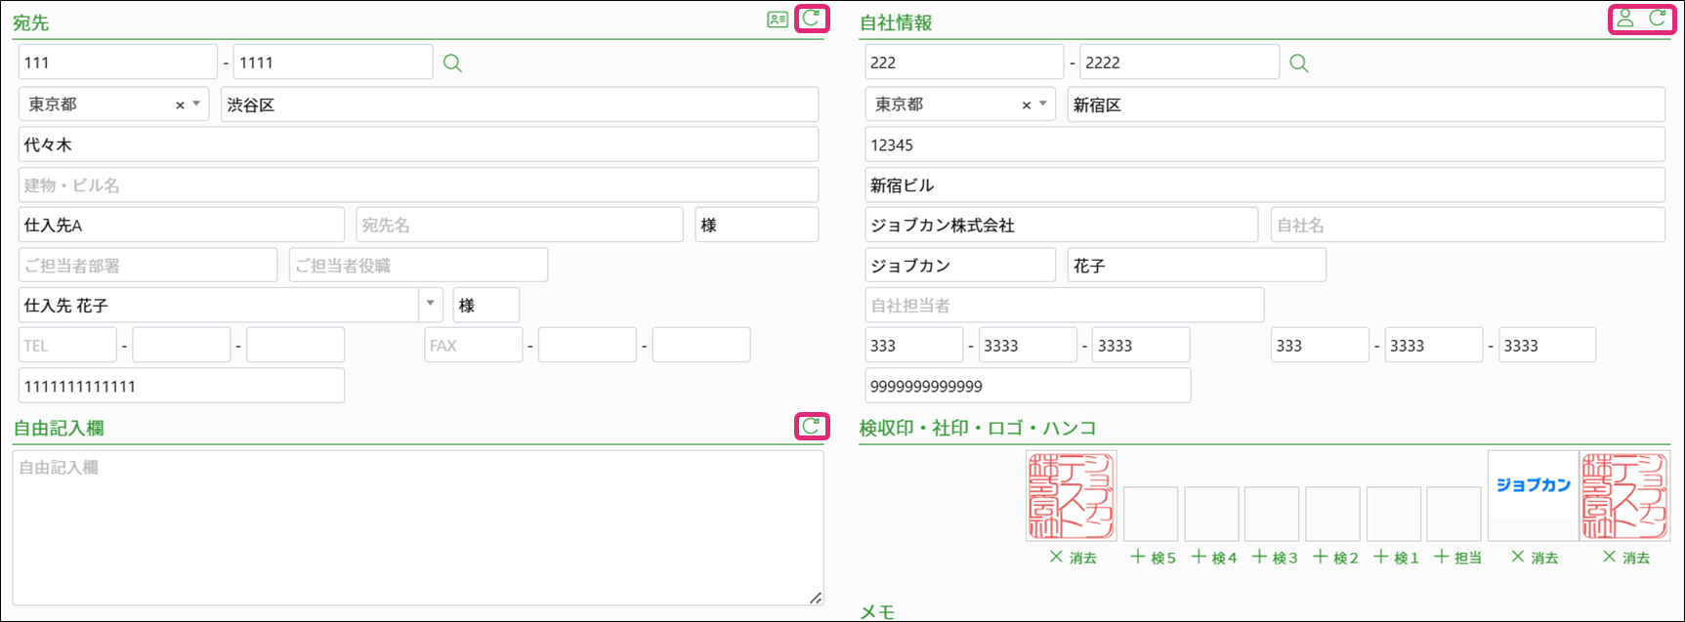Screen dimensions: 1685x622
Task: Click the 消去 button under the leftmost stamp
Action: [1073, 558]
